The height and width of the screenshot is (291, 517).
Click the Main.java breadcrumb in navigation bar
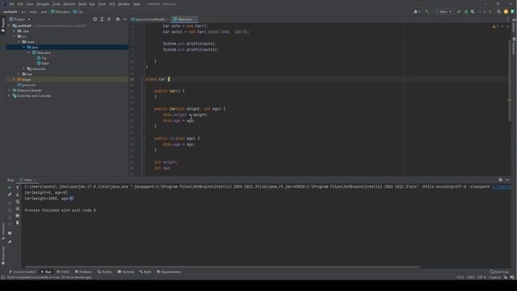click(60, 11)
